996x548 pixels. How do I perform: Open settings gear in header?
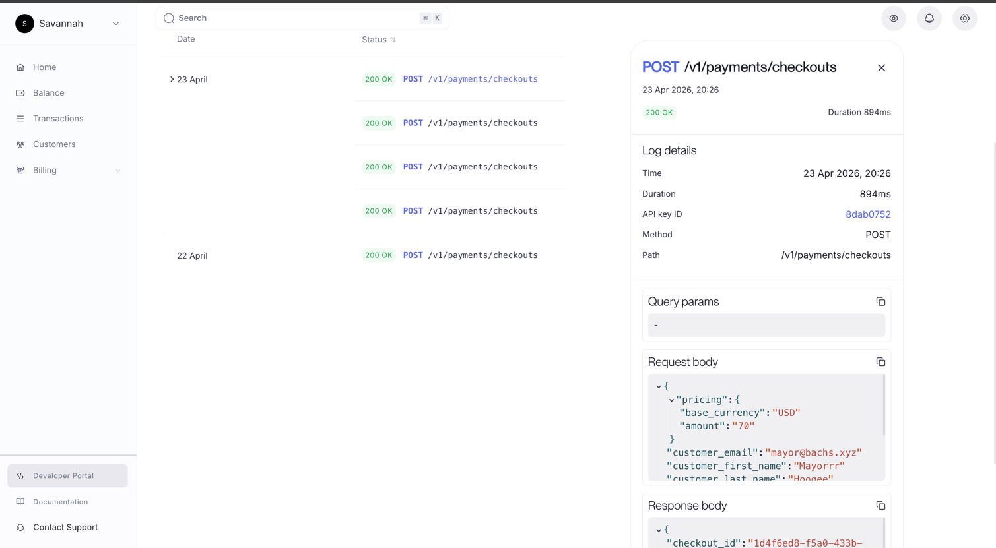point(965,18)
